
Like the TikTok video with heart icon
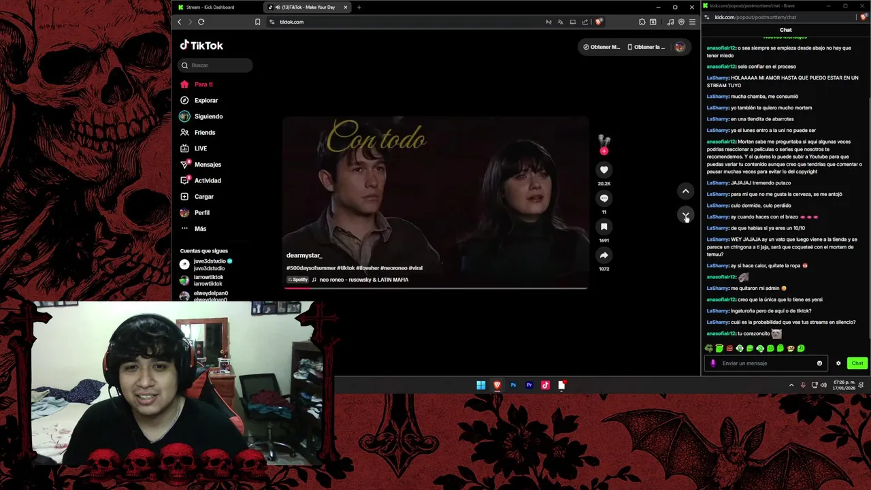604,170
